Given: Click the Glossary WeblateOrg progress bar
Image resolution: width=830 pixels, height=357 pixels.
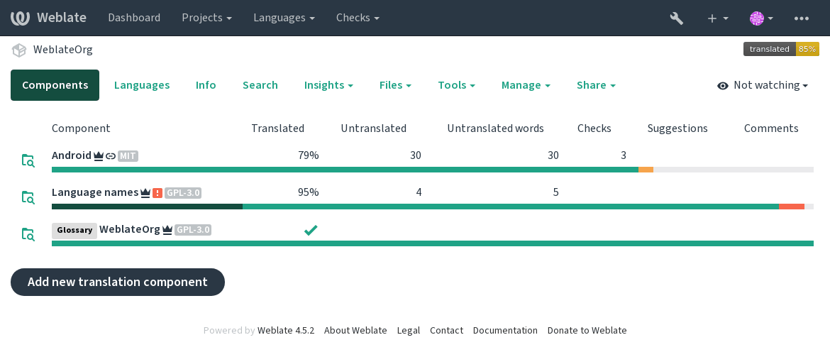Looking at the screenshot, I should [x=433, y=243].
